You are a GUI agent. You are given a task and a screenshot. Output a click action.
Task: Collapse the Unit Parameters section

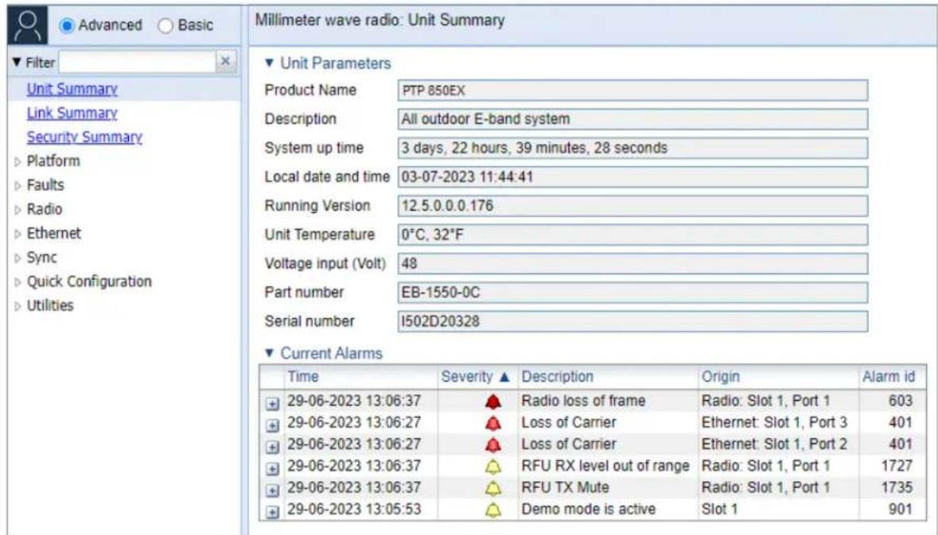tap(269, 63)
